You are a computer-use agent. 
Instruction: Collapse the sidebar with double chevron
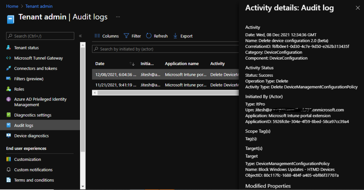(80, 36)
